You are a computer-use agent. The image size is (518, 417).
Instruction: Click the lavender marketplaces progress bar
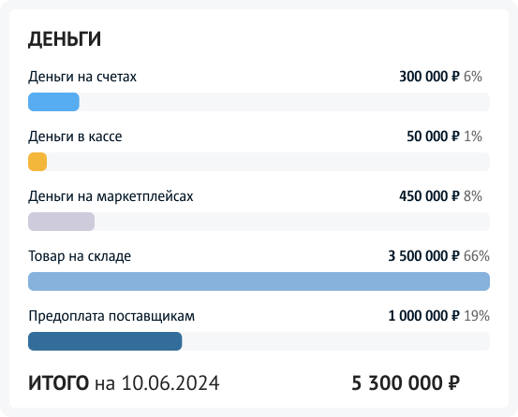click(61, 222)
